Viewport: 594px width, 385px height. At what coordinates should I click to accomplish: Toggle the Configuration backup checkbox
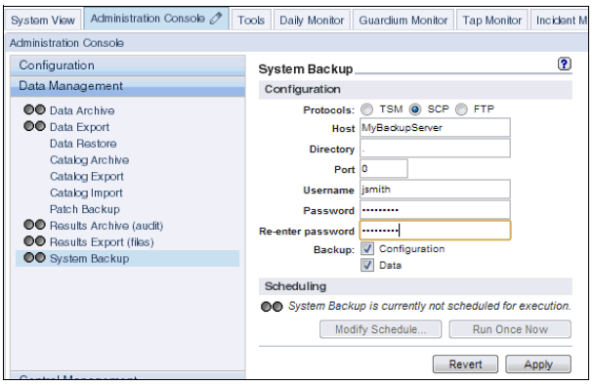(x=367, y=248)
